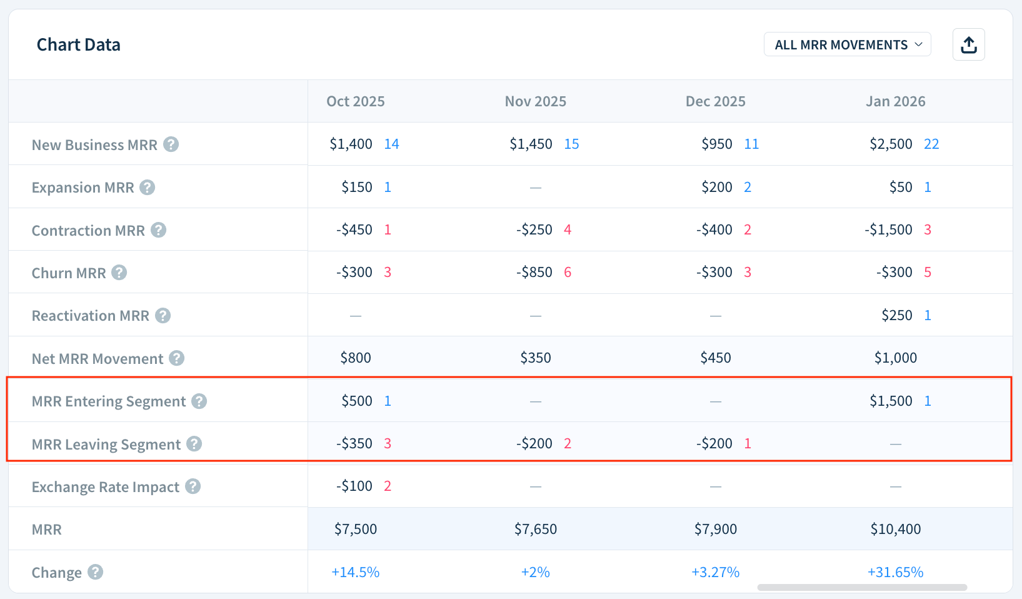The image size is (1022, 599).
Task: Click the MRR Leaving Segment help icon
Action: 194,444
